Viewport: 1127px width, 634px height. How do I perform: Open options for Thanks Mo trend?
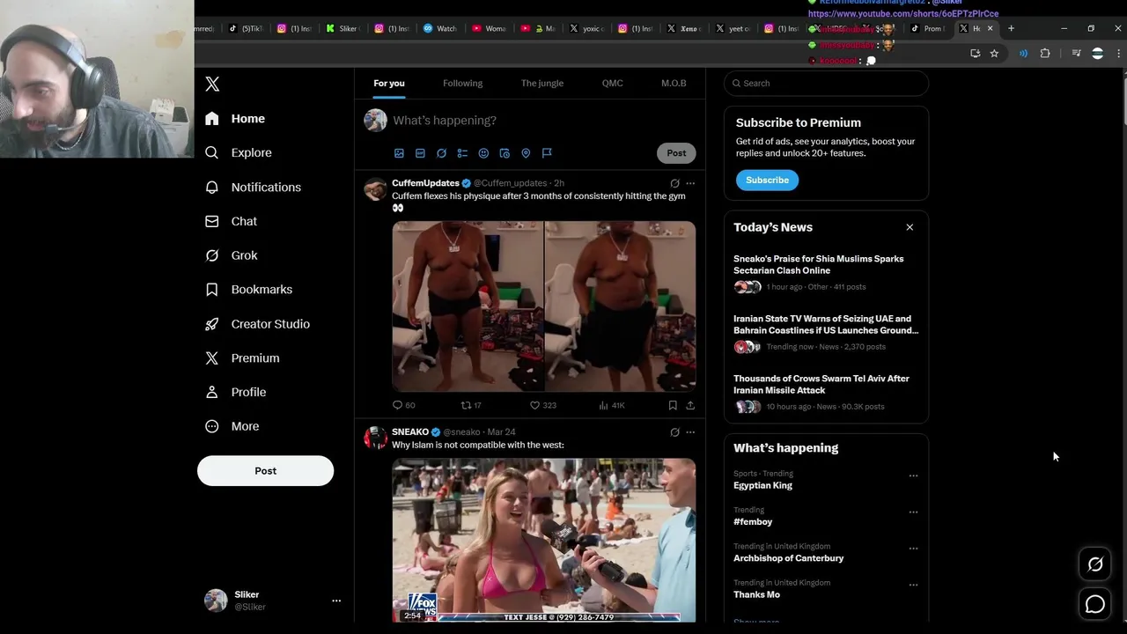[913, 585]
